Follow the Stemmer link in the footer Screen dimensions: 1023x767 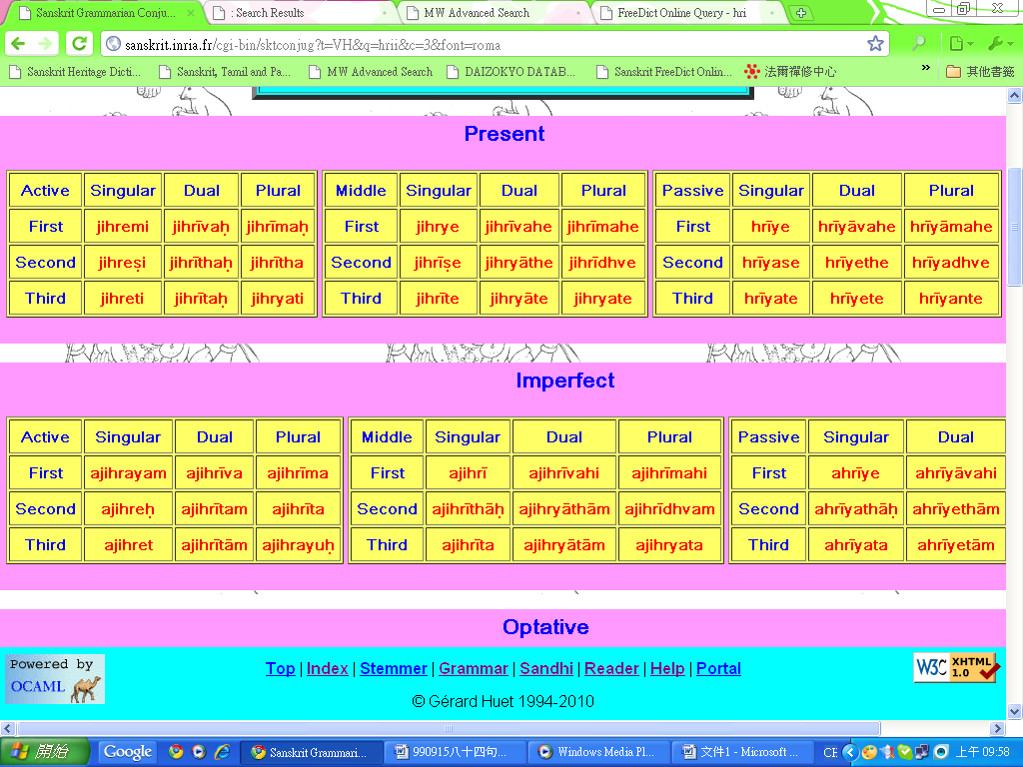(x=394, y=668)
